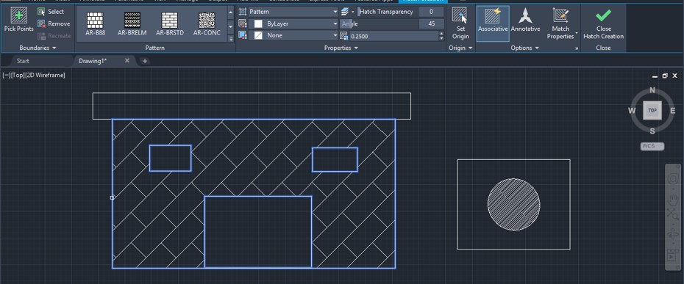This screenshot has width=684, height=284.
Task: Select the Pan hand tool
Action: pyautogui.click(x=673, y=200)
